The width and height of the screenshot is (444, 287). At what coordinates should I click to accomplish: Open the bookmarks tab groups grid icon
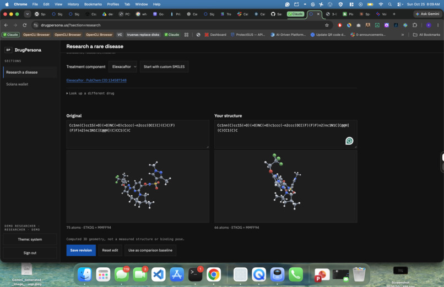point(186,35)
